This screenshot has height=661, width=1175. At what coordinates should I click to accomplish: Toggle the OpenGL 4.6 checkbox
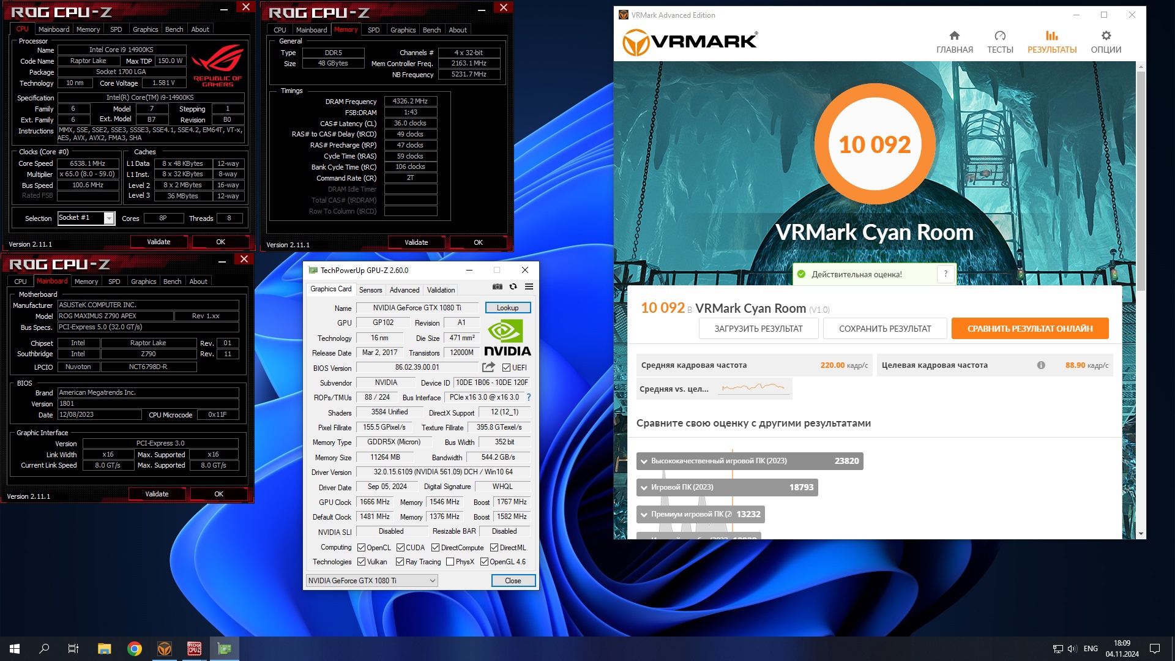[484, 562]
